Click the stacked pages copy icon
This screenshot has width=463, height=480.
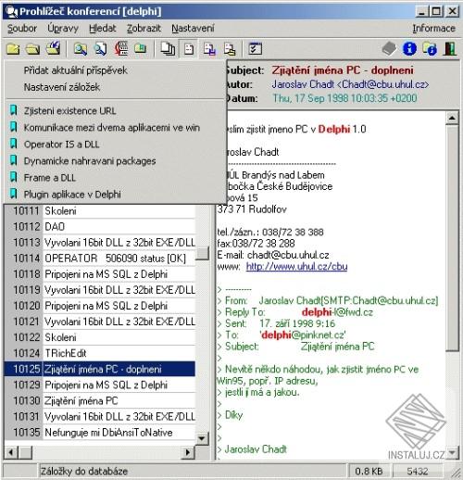click(168, 49)
